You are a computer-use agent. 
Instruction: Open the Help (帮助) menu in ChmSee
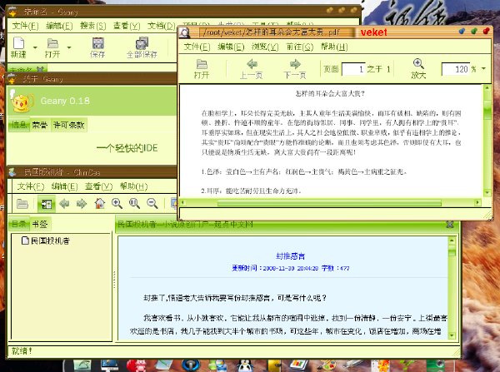[133, 186]
